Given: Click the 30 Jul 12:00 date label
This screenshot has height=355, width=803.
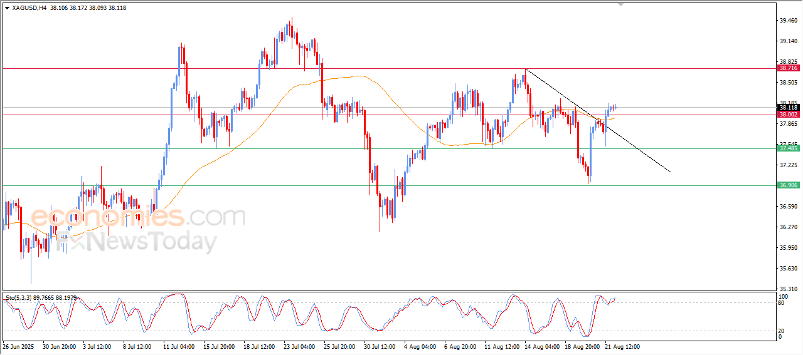Looking at the screenshot, I should pyautogui.click(x=379, y=346).
